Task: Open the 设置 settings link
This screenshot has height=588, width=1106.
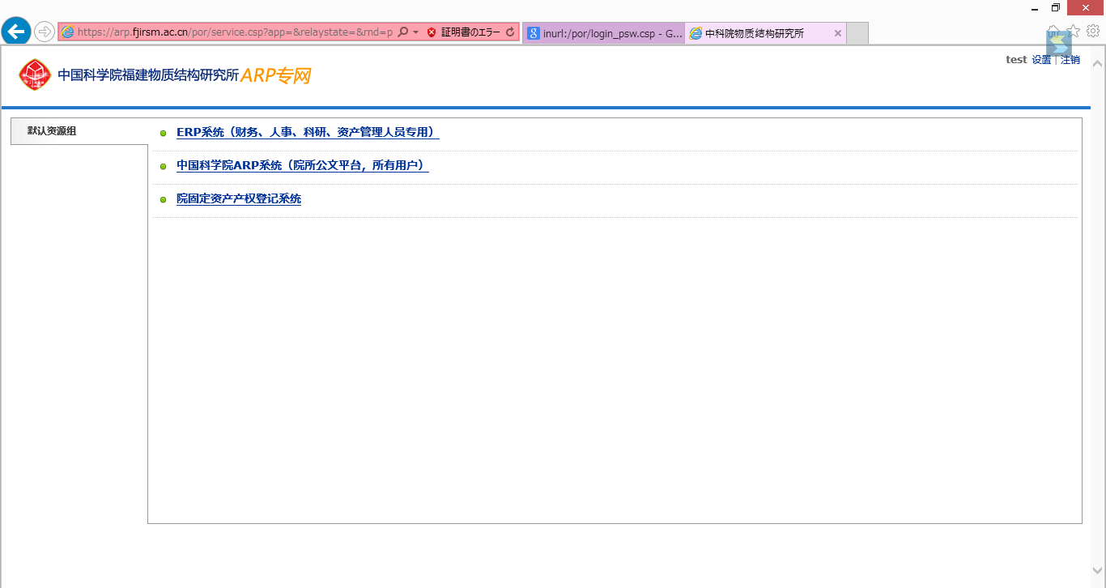Action: 1041,60
